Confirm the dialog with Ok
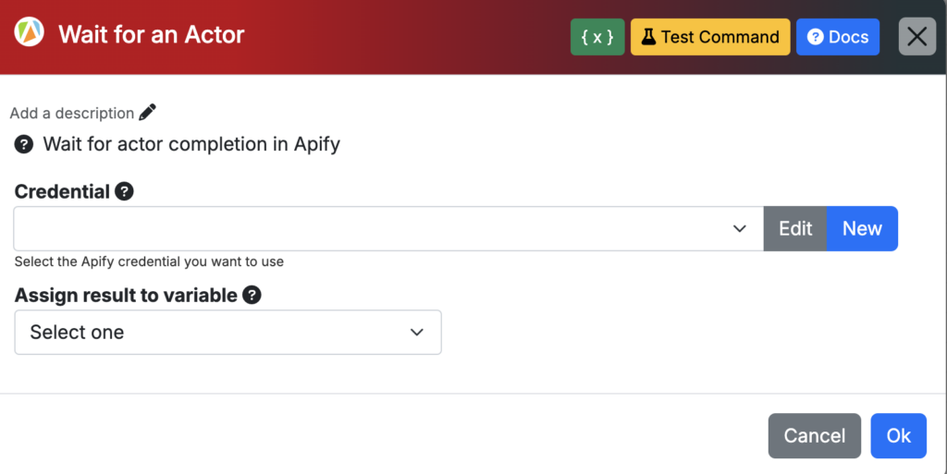Screen dimensions: 947x474 899,435
